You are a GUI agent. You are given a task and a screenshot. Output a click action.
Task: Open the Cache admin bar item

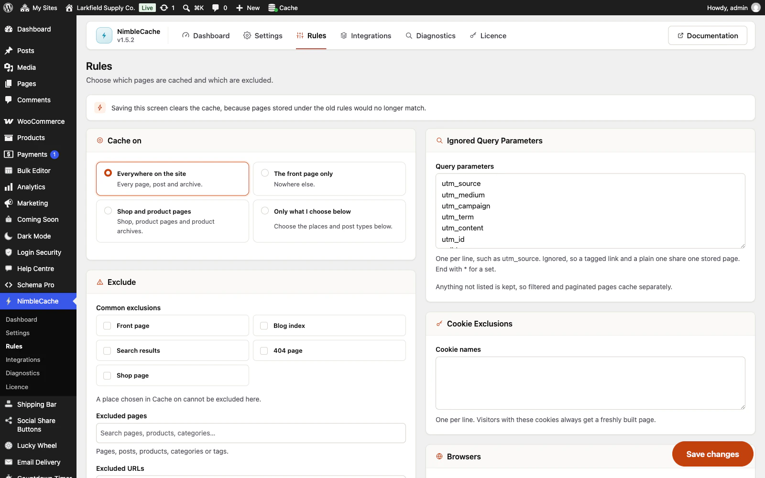[x=283, y=8]
